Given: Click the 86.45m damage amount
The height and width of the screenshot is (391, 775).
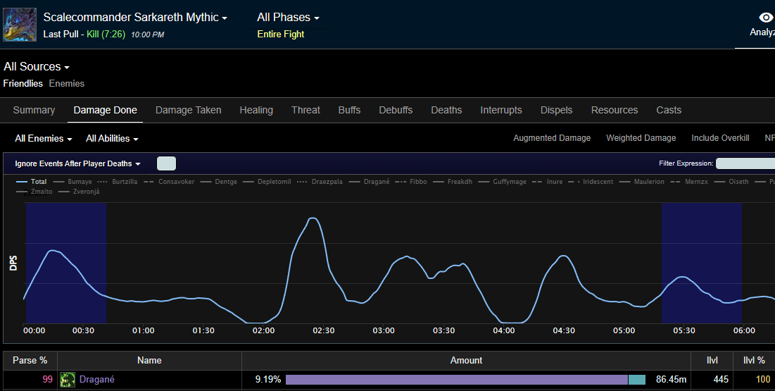Looking at the screenshot, I should [672, 380].
